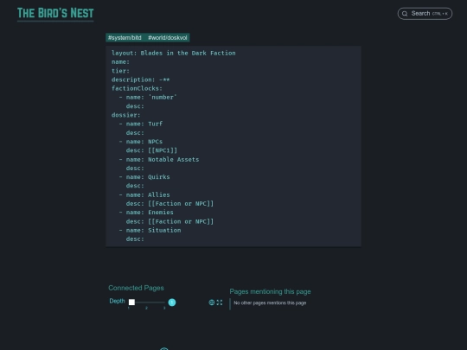Click 'No other pages mentions this page' text

click(270, 303)
